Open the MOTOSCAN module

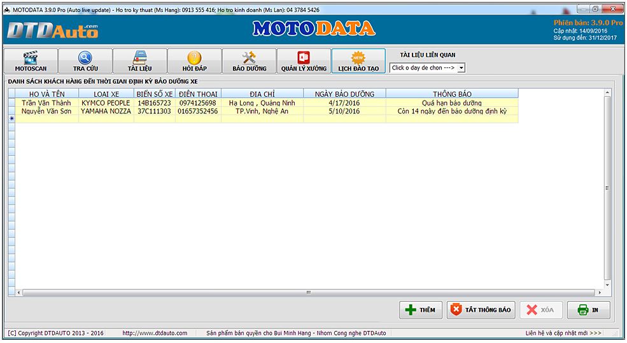[x=31, y=60]
